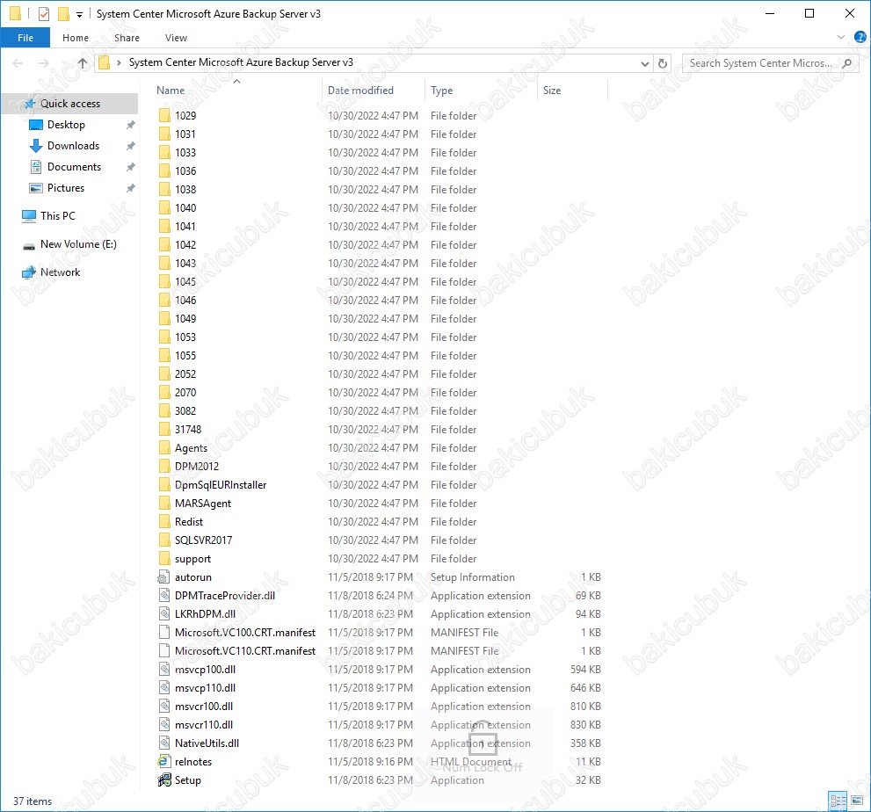Select the Redist folder

pos(189,521)
